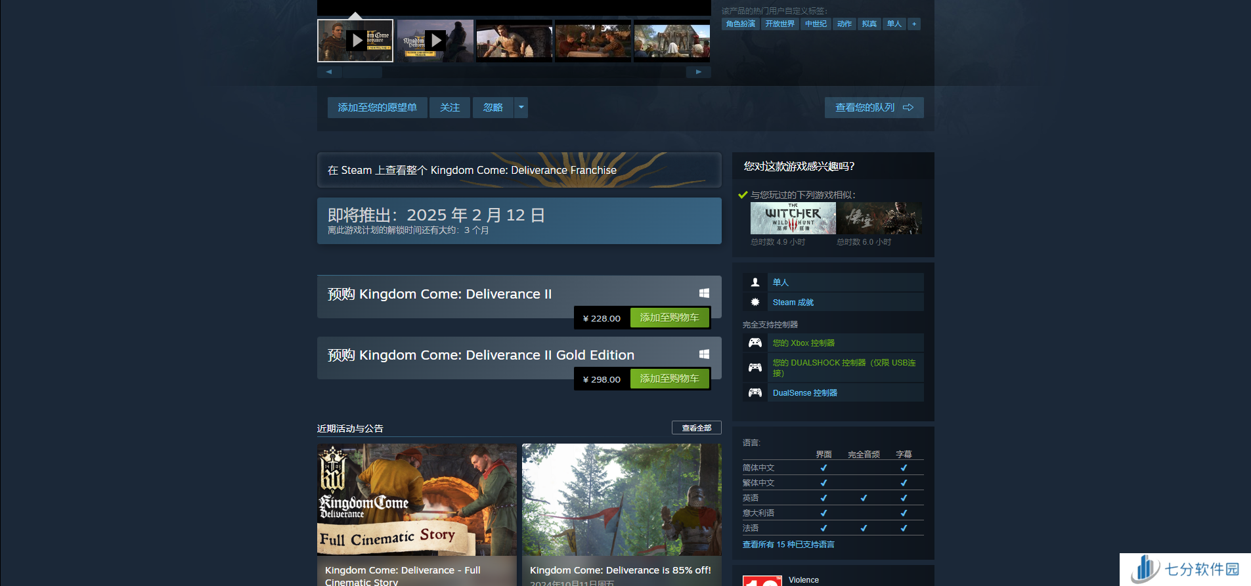Viewport: 1251px width, 586px height.
Task: Open the 单人 tag in tag list
Action: point(894,24)
